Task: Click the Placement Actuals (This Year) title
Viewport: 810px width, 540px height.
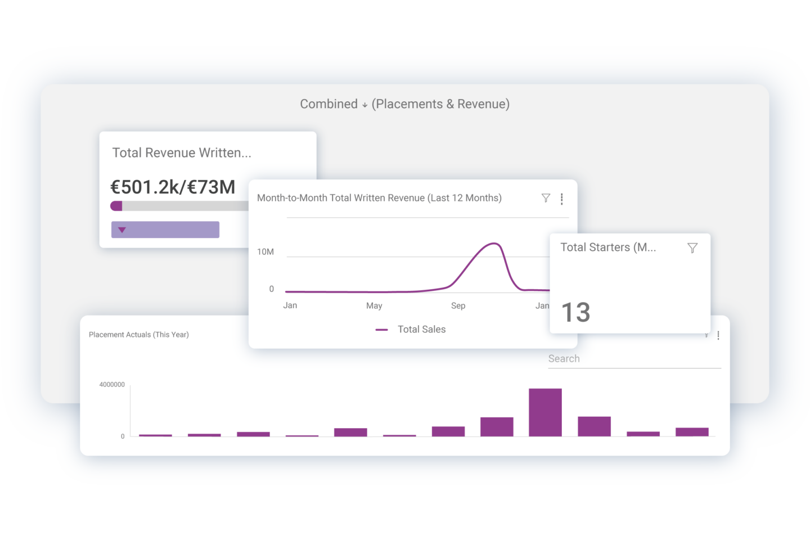Action: click(139, 335)
